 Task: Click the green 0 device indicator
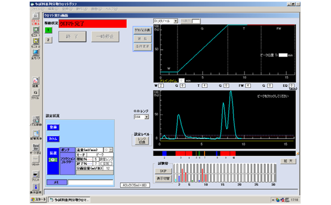[x=53, y=160]
